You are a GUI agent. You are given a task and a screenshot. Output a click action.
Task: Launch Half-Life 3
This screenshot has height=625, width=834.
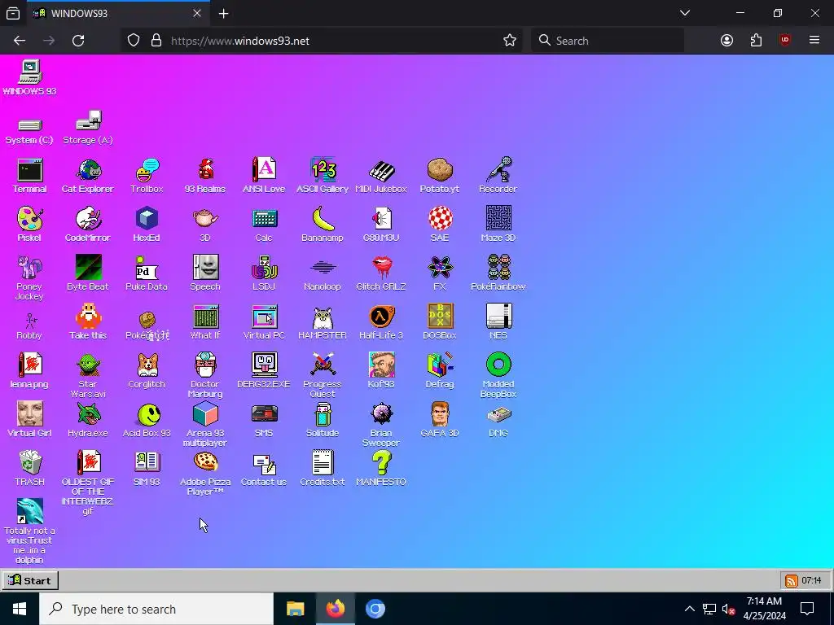point(381,322)
